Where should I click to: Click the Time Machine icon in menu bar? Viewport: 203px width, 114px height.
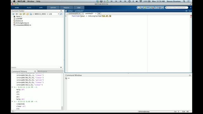click(129, 1)
